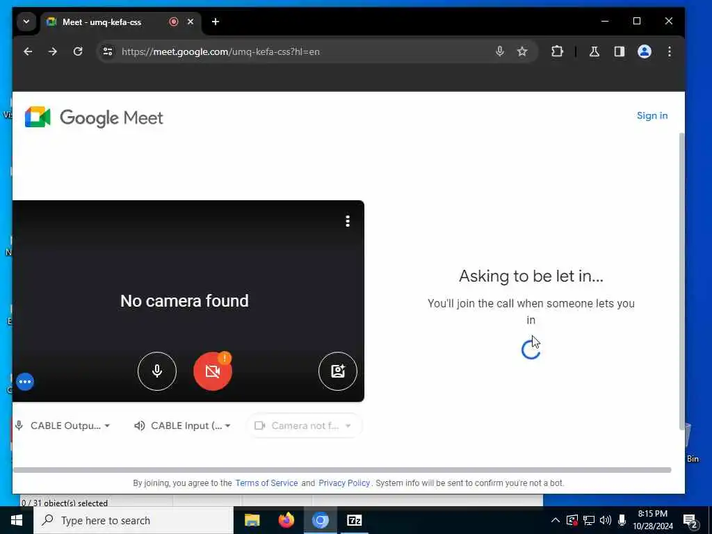Go forward in browser history
Image resolution: width=712 pixels, height=534 pixels.
53,51
